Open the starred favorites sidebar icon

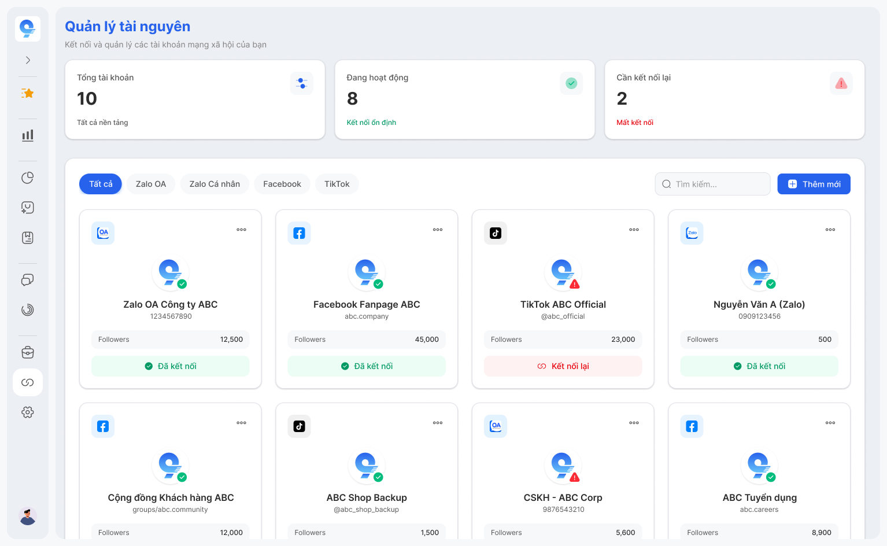[28, 93]
